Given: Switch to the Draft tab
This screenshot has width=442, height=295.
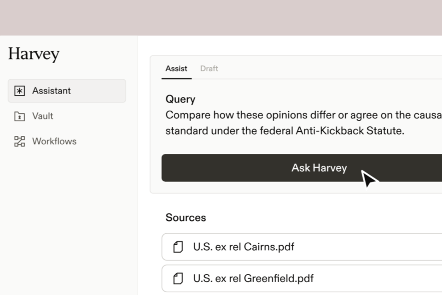Looking at the screenshot, I should [x=209, y=69].
